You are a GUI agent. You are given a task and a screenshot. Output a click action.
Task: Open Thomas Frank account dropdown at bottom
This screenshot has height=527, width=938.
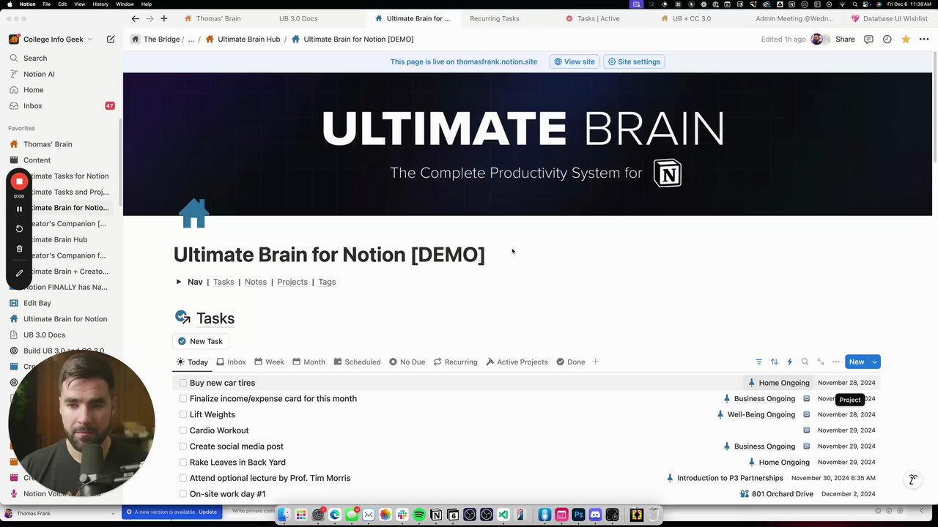59,513
